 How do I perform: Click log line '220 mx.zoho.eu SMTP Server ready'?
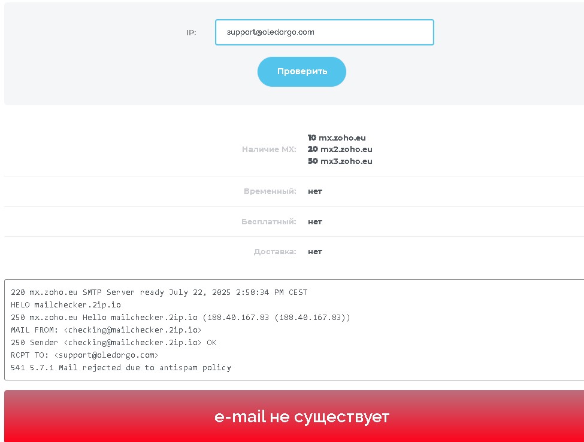tap(159, 292)
